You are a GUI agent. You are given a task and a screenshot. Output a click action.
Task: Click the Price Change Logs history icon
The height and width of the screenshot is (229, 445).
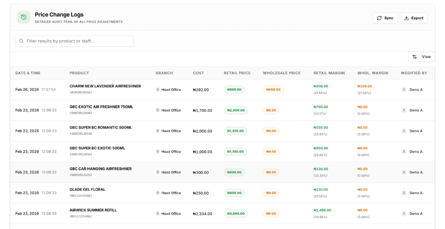pyautogui.click(x=23, y=17)
